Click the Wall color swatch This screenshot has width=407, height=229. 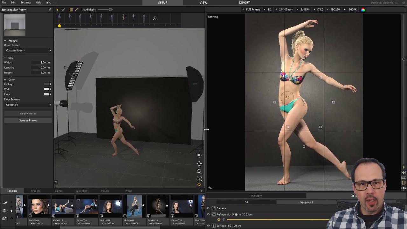coord(46,89)
